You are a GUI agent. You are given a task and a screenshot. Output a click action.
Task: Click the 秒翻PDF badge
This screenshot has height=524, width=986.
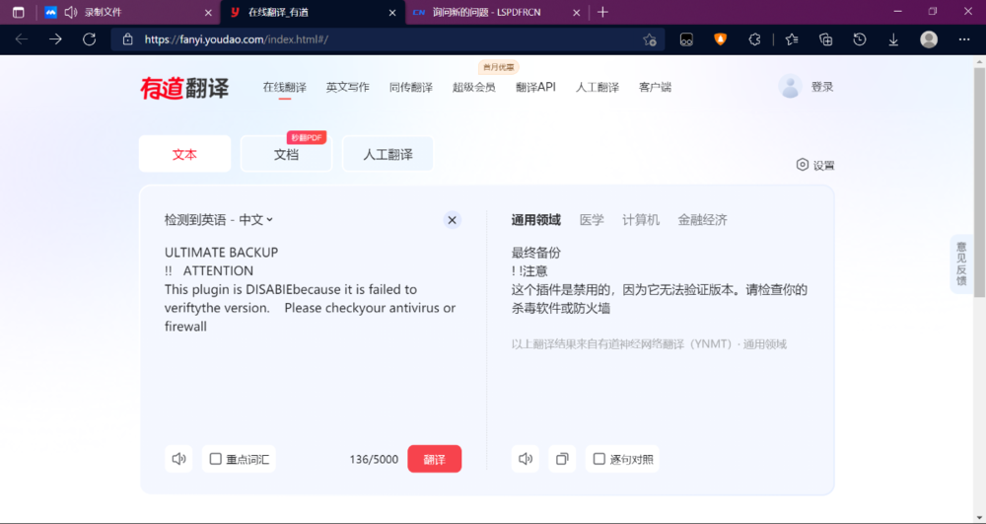coord(307,138)
